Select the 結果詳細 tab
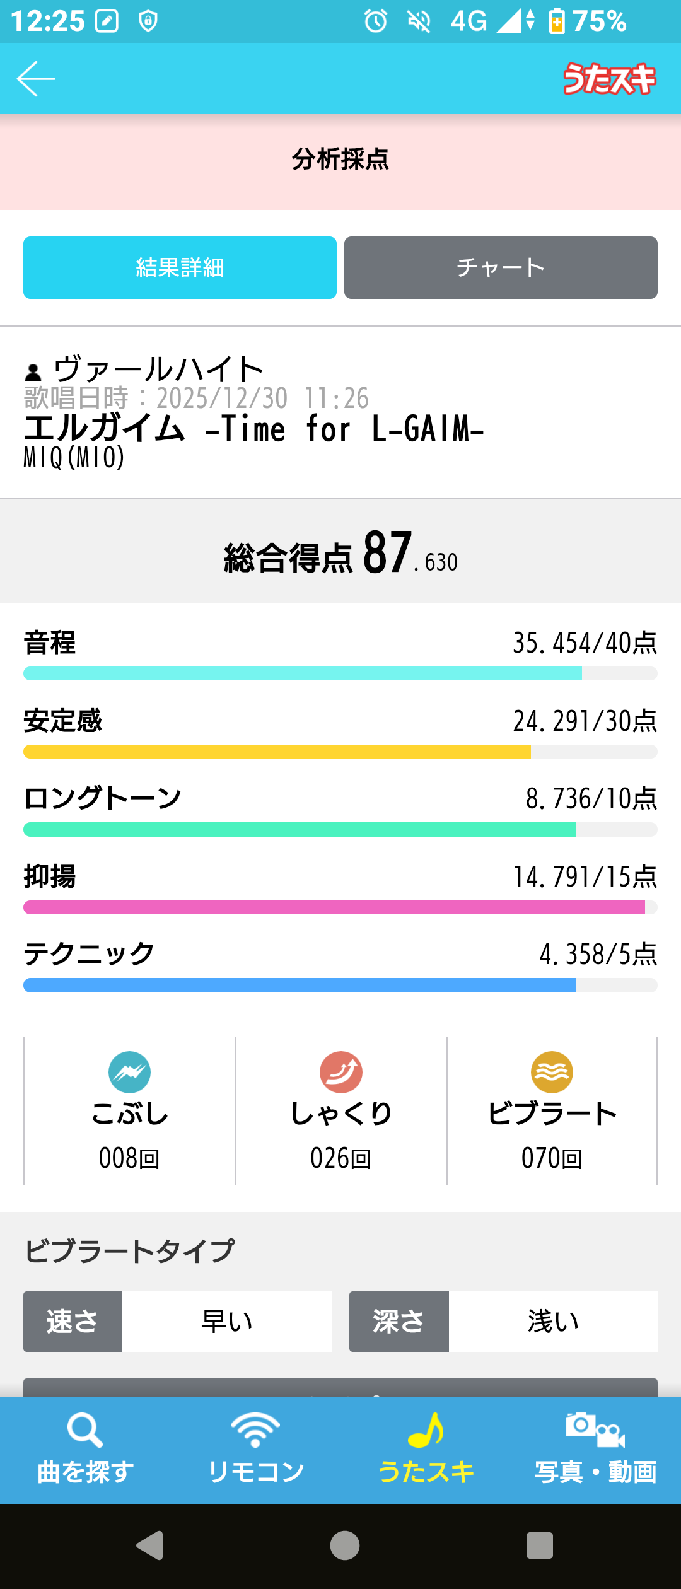The height and width of the screenshot is (1589, 681). 180,267
